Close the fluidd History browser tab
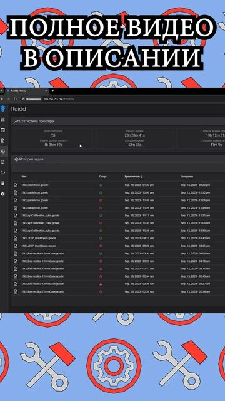The image size is (225, 401). [46, 91]
